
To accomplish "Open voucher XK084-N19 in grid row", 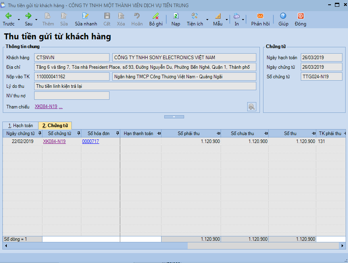I will tap(54, 141).
